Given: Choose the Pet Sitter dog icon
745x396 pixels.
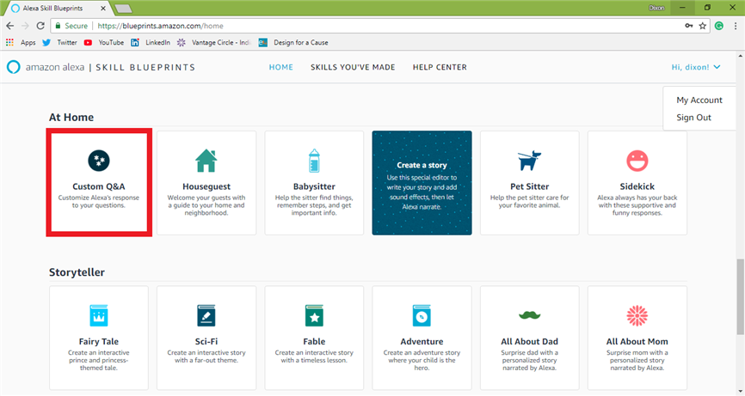Looking at the screenshot, I should (529, 161).
